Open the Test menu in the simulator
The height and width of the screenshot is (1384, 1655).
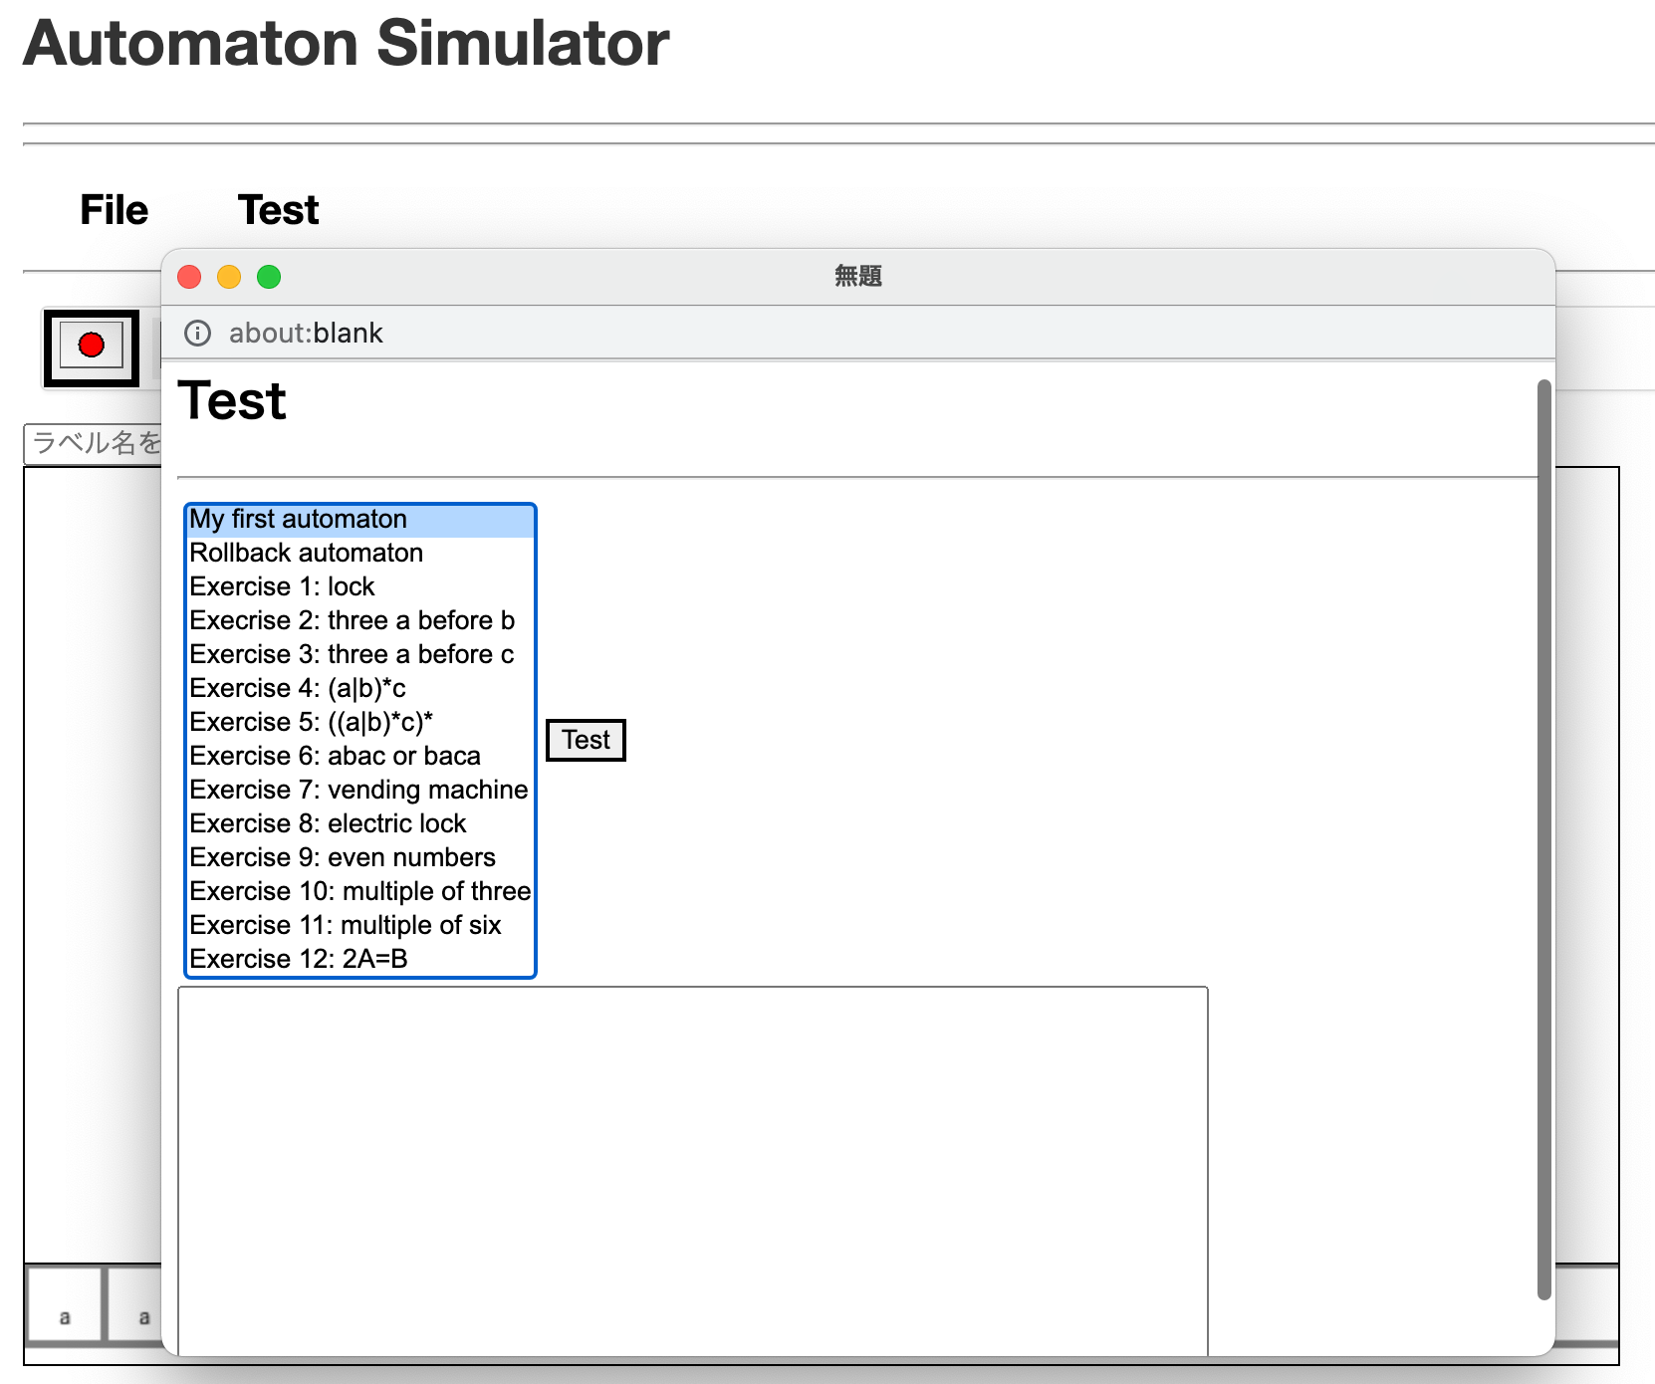coord(278,210)
